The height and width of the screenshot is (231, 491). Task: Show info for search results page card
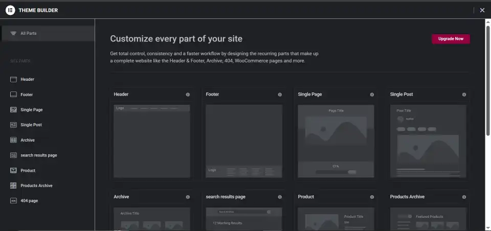coord(280,197)
